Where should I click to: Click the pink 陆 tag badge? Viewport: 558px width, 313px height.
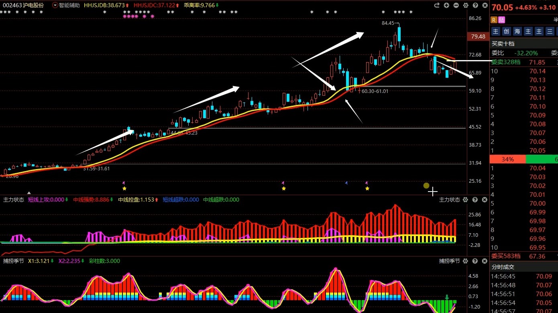pos(502,20)
